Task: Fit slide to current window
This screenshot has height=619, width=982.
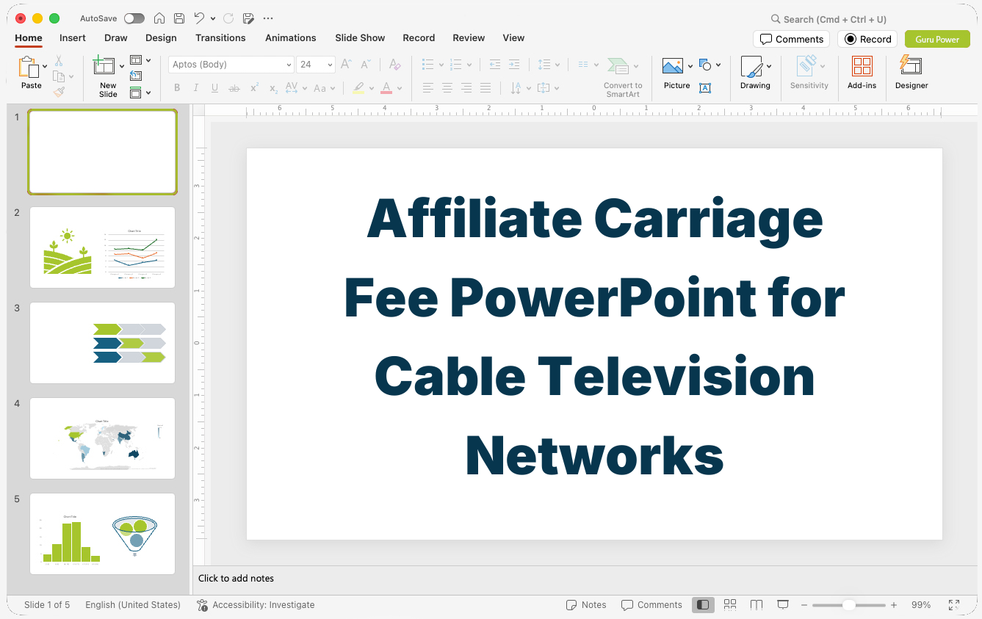Action: pyautogui.click(x=954, y=605)
